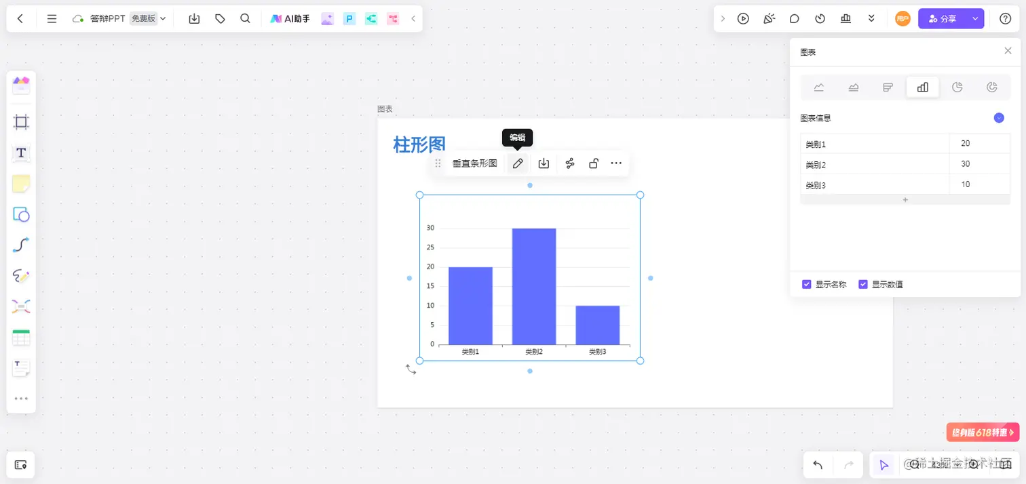
Task: Open the templates icon in left sidebar
Action: click(x=21, y=85)
